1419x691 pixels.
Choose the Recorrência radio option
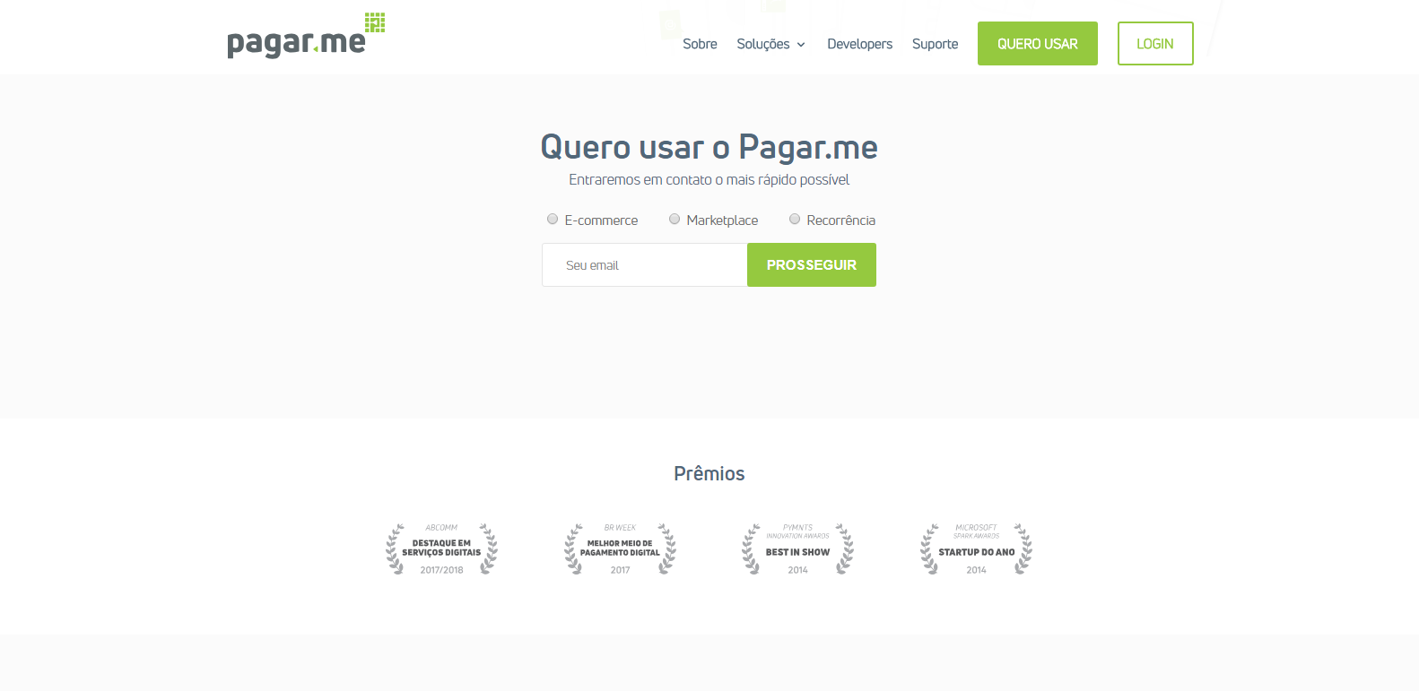pyautogui.click(x=795, y=219)
